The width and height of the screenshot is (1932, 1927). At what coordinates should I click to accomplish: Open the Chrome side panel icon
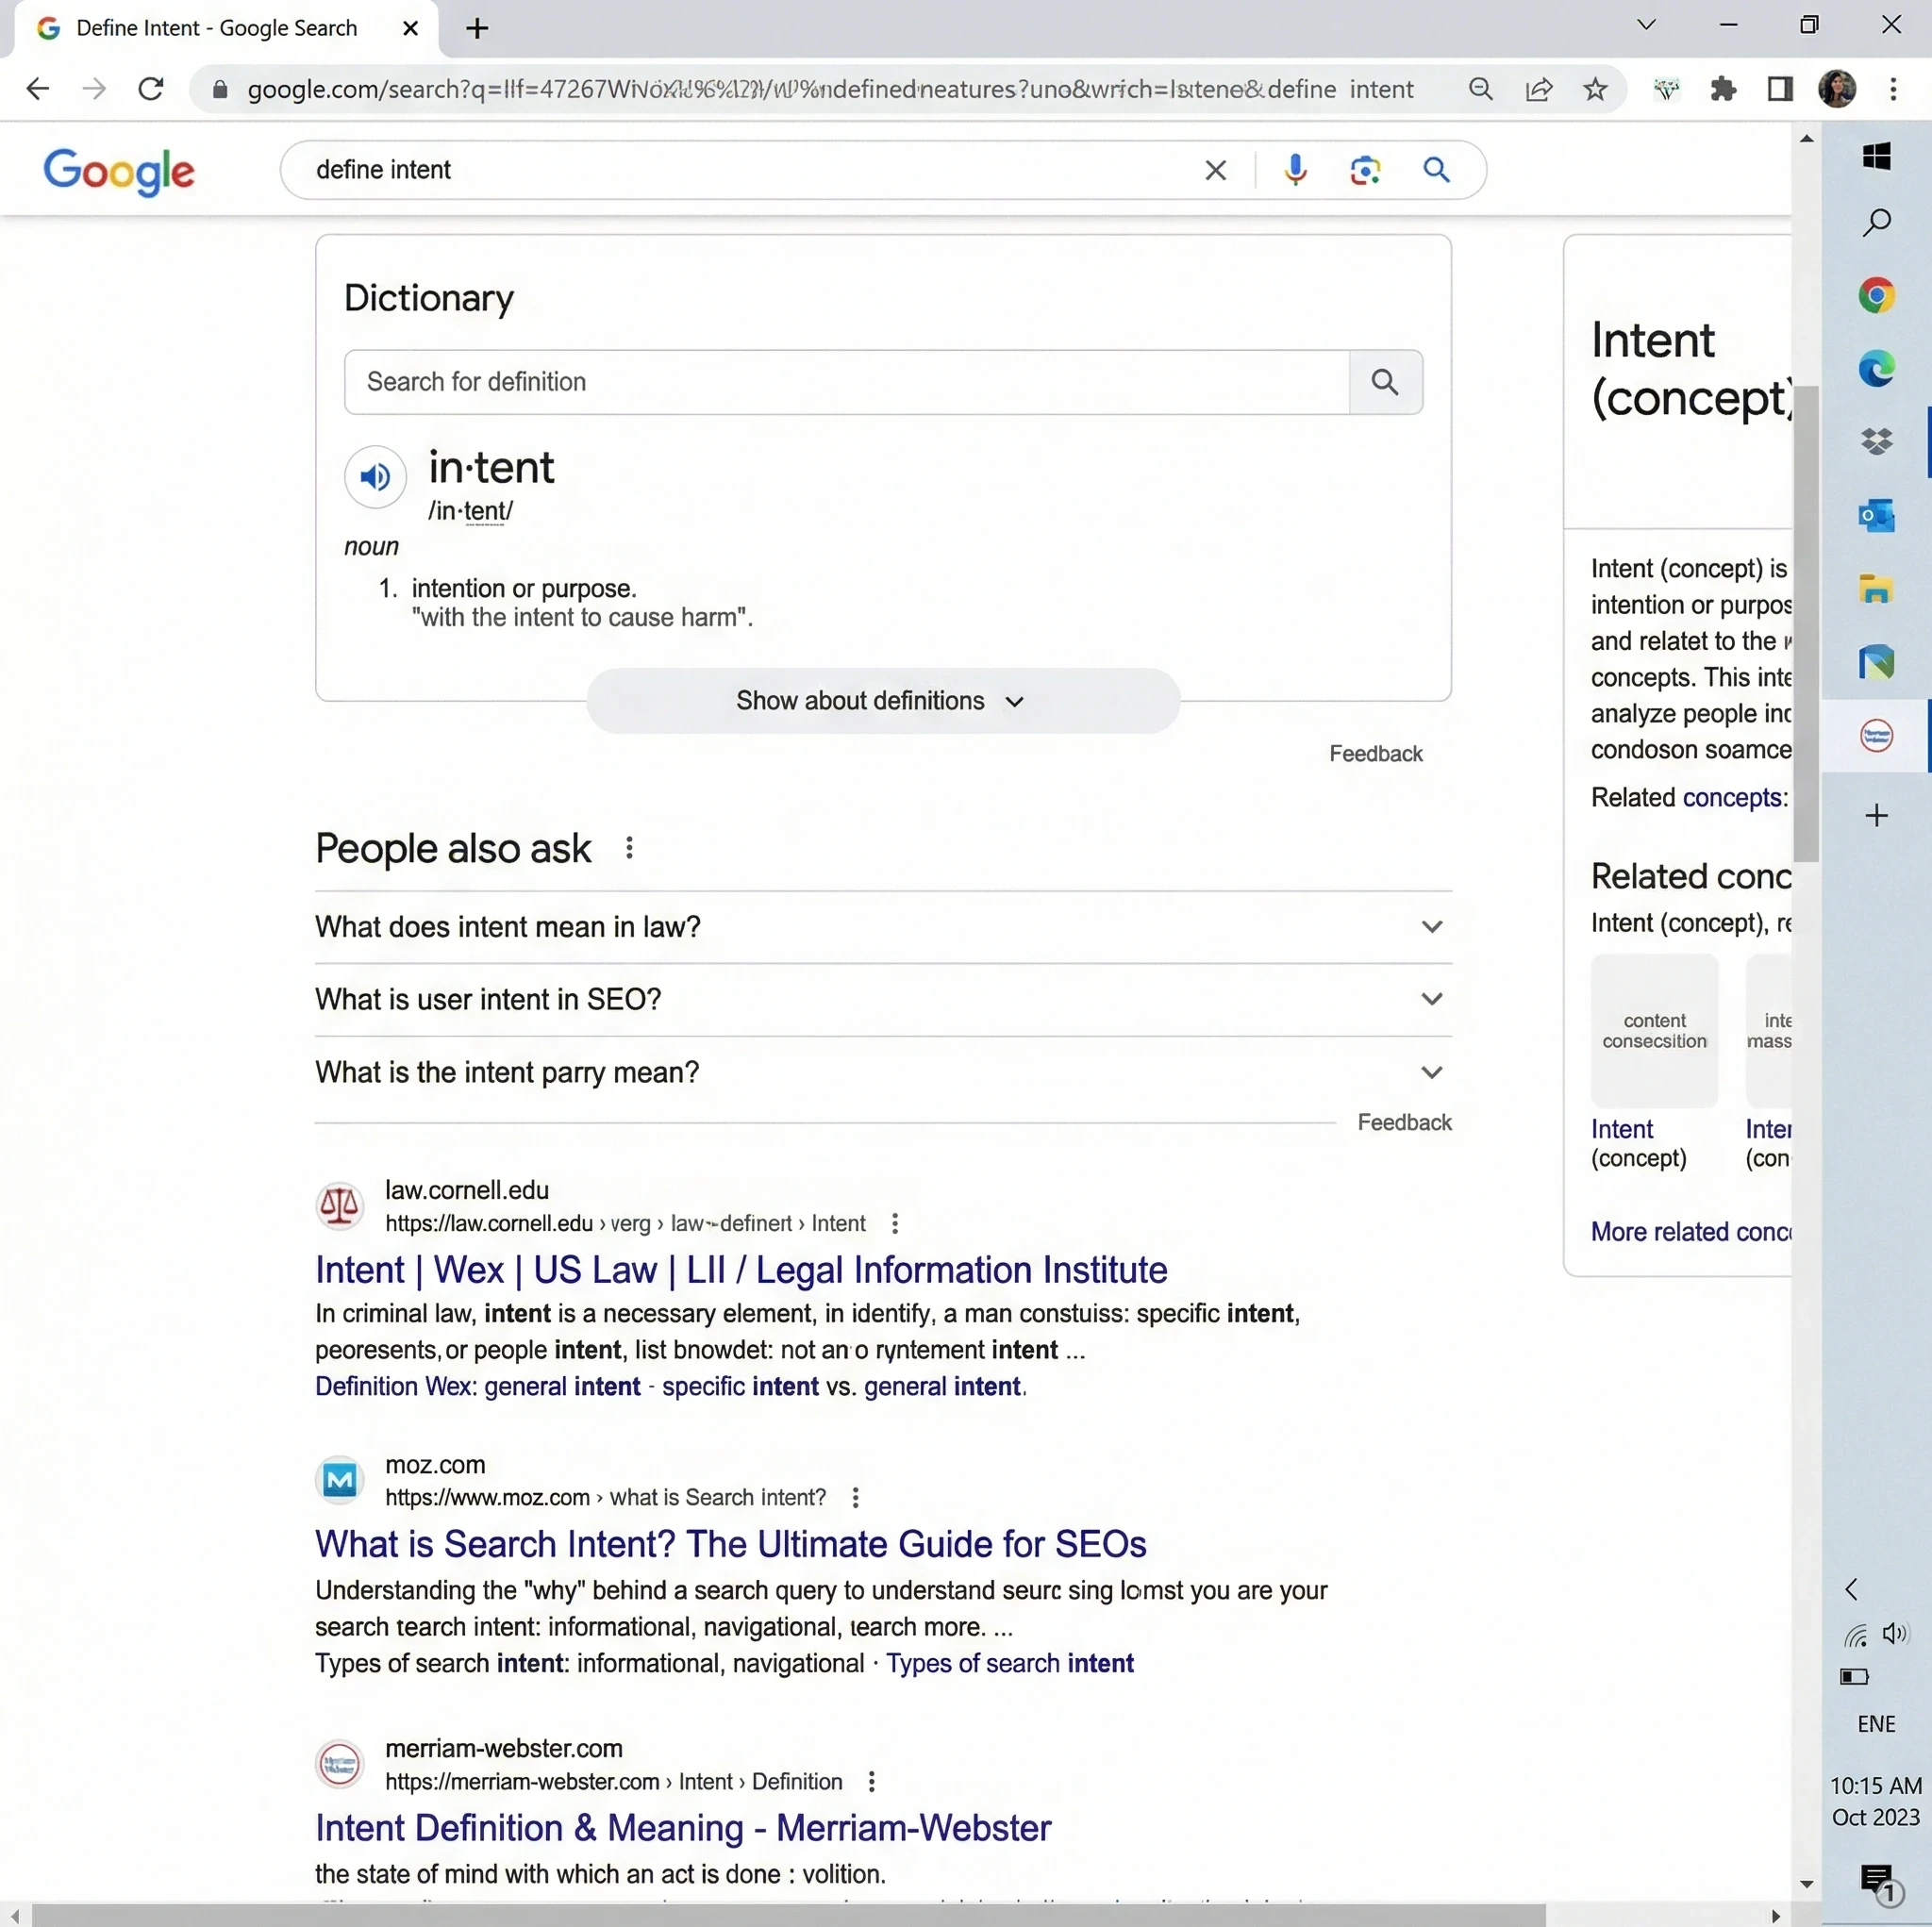point(1780,89)
